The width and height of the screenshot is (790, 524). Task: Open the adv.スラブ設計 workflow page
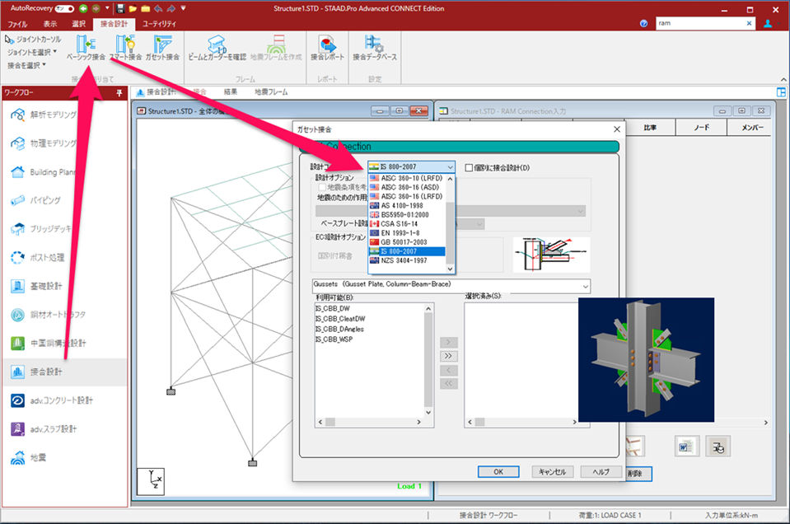[x=64, y=429]
